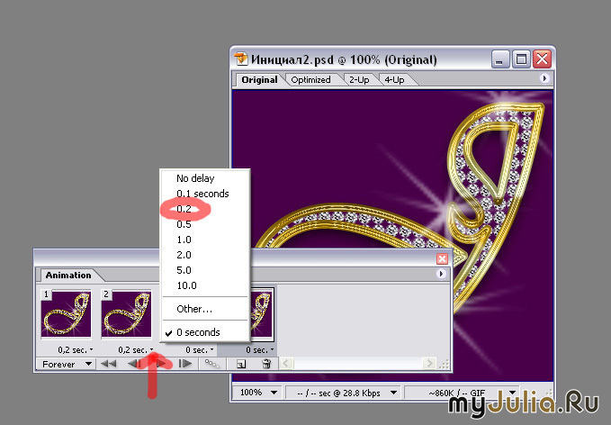Choose the 1.0 delay option
The height and width of the screenshot is (425, 611).
coord(205,240)
